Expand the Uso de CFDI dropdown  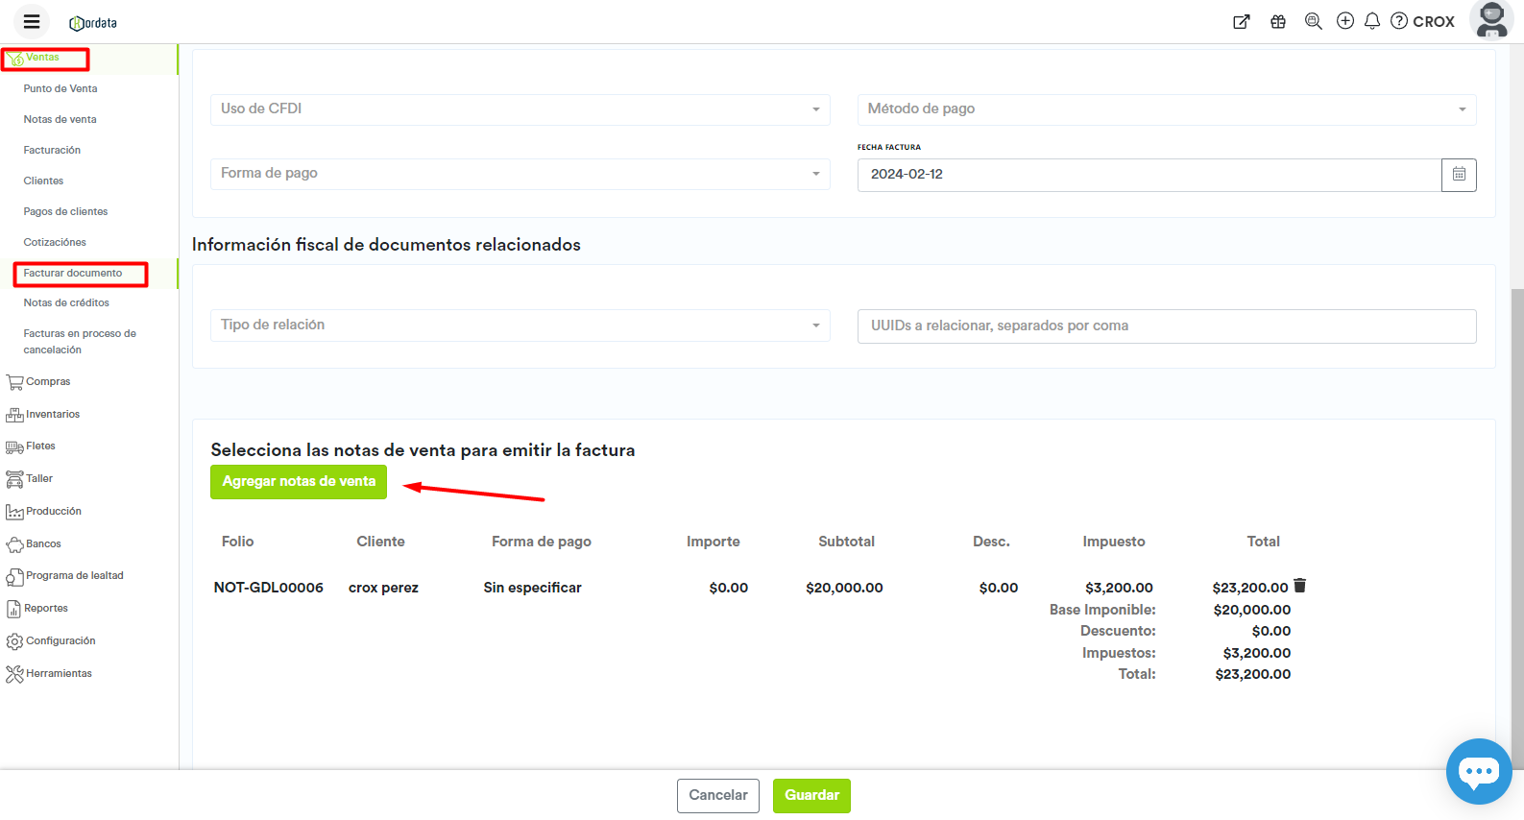click(x=520, y=109)
